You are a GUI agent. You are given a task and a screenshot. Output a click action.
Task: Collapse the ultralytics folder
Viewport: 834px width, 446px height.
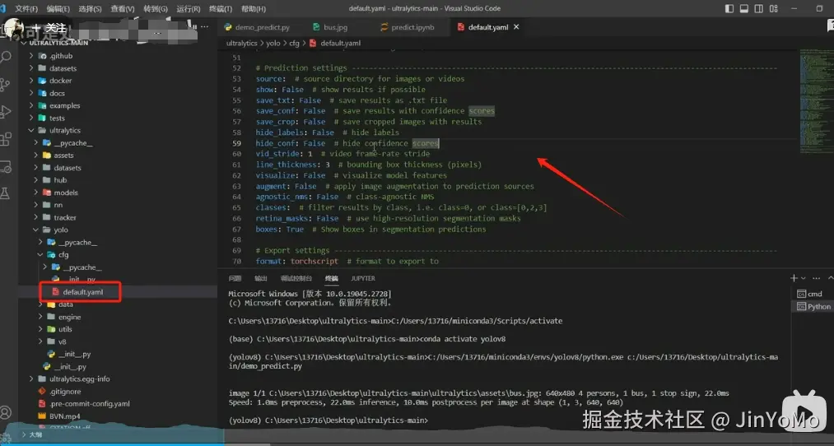tap(31, 130)
